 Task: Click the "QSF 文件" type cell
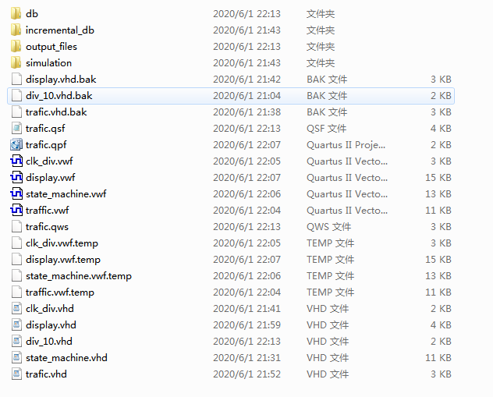point(327,128)
